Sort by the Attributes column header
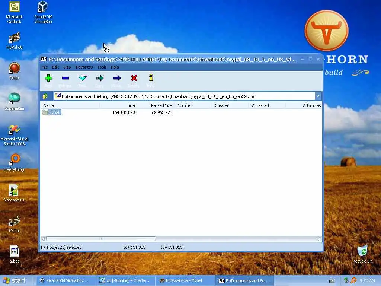This screenshot has height=286, width=381. [304, 105]
